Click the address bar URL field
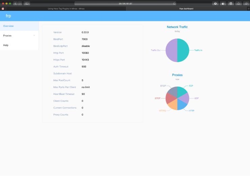 pos(125,3)
